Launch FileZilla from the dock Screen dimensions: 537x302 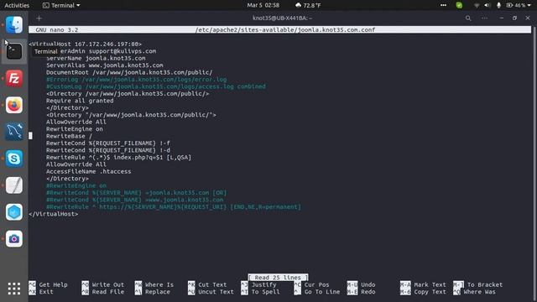pyautogui.click(x=14, y=78)
